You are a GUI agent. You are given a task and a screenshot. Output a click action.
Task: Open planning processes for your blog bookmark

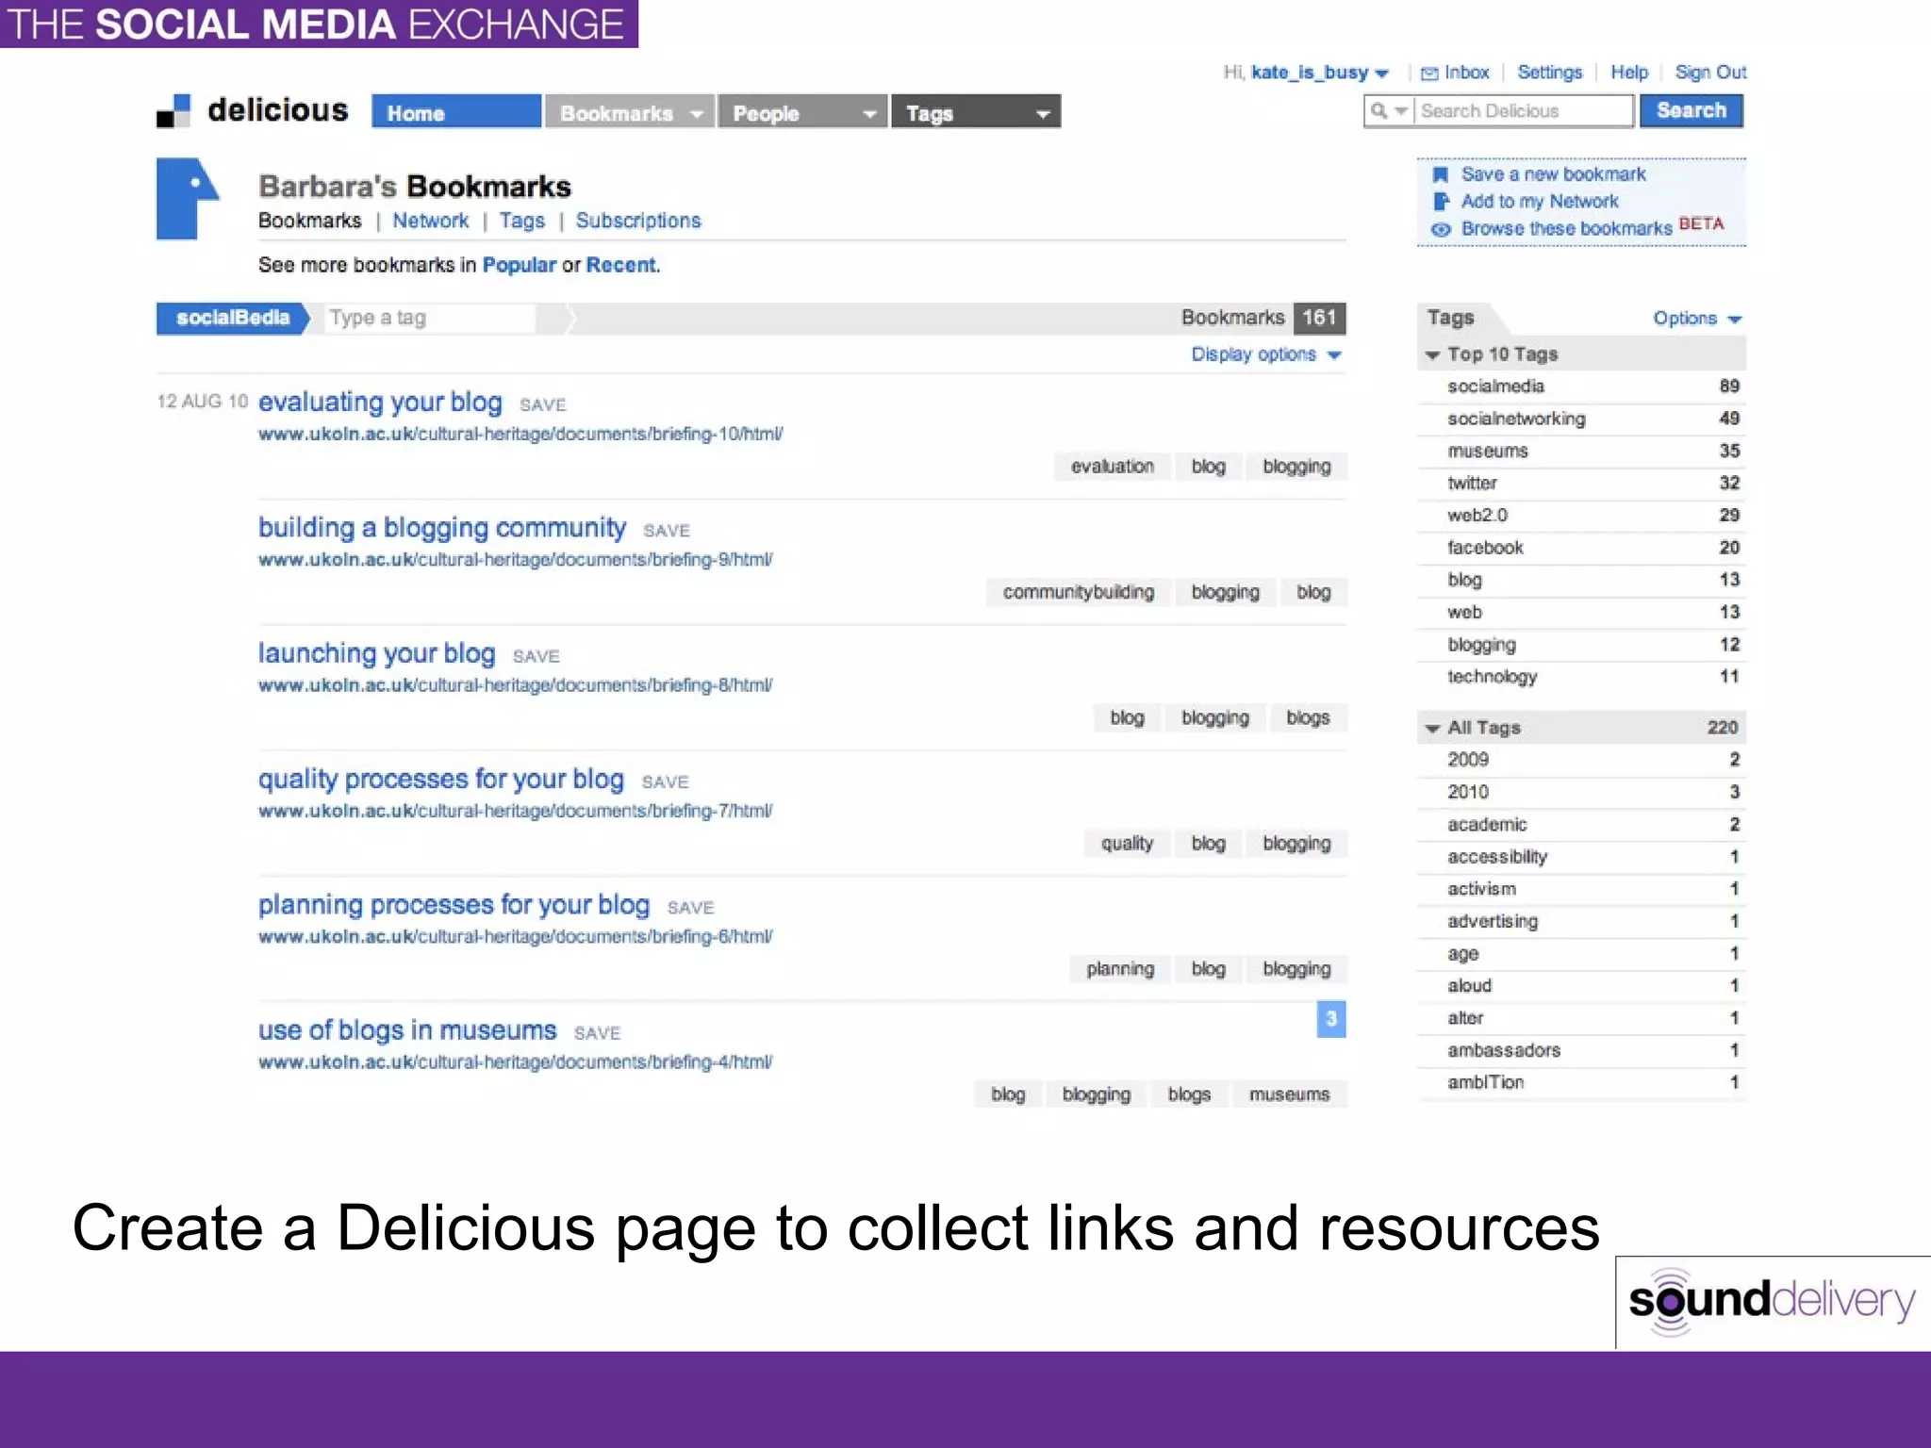(454, 905)
